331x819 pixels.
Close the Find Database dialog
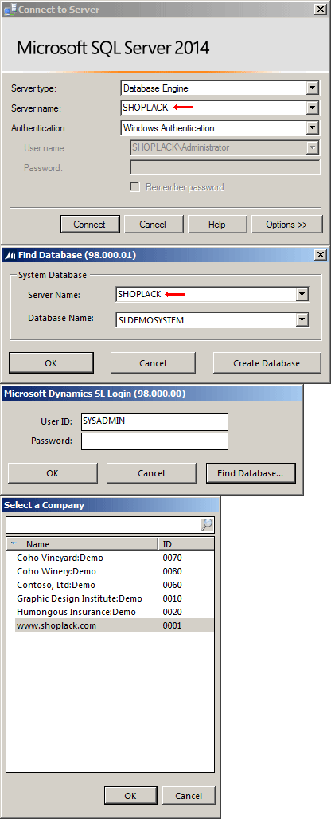pyautogui.click(x=321, y=255)
